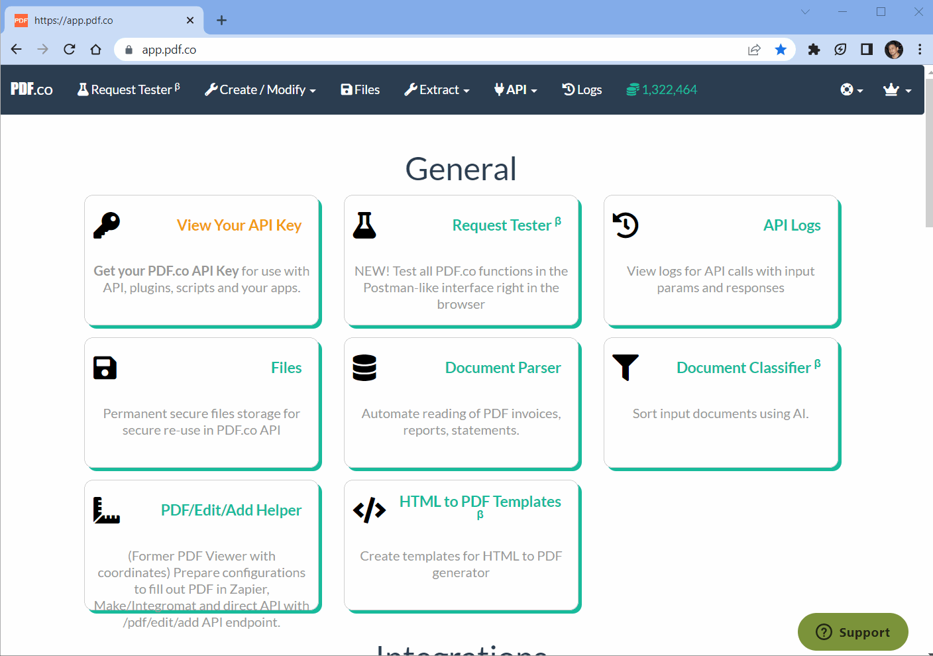Open Files in the navbar
Viewport: 933px width, 656px height.
coord(360,89)
